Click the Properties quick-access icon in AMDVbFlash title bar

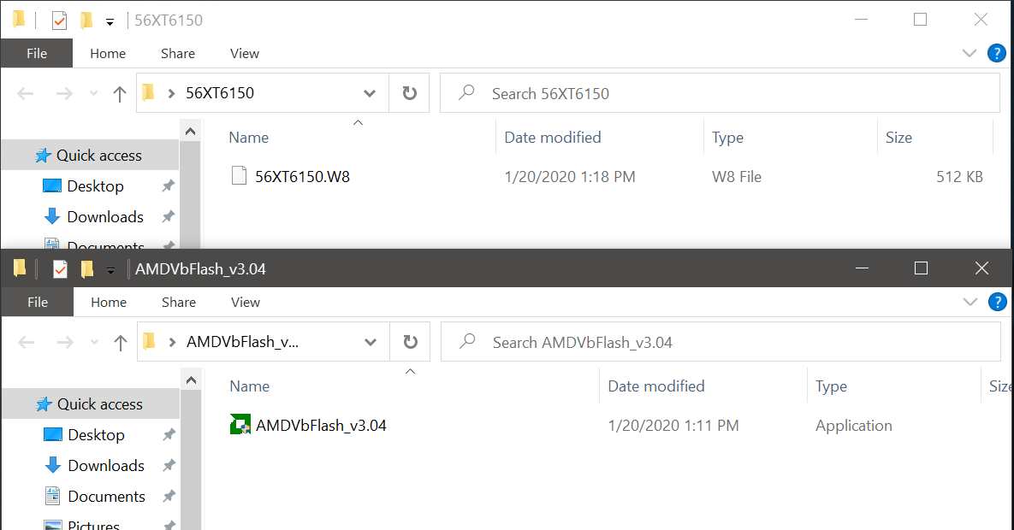tap(60, 269)
